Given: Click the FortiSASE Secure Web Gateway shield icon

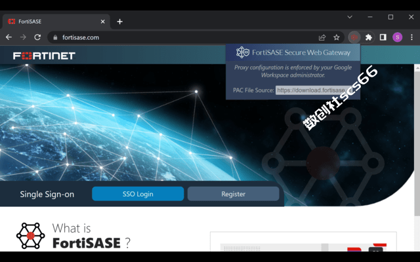Looking at the screenshot, I should tap(242, 52).
